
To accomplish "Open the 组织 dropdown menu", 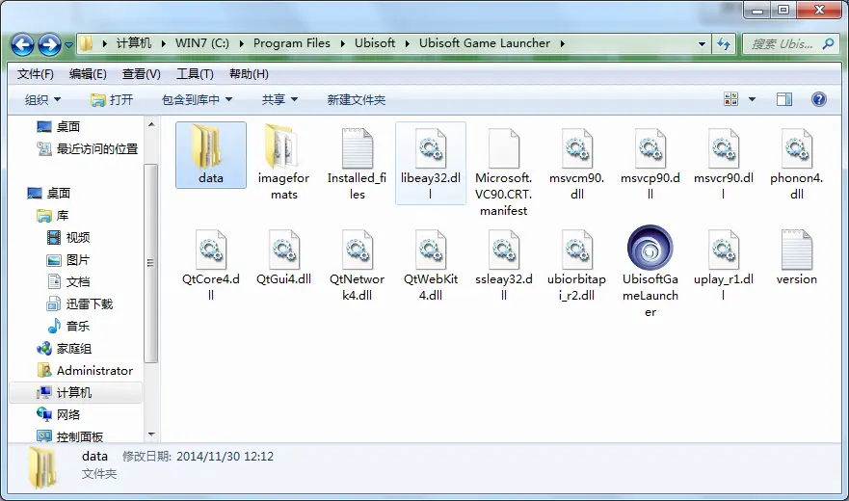I will coord(42,99).
